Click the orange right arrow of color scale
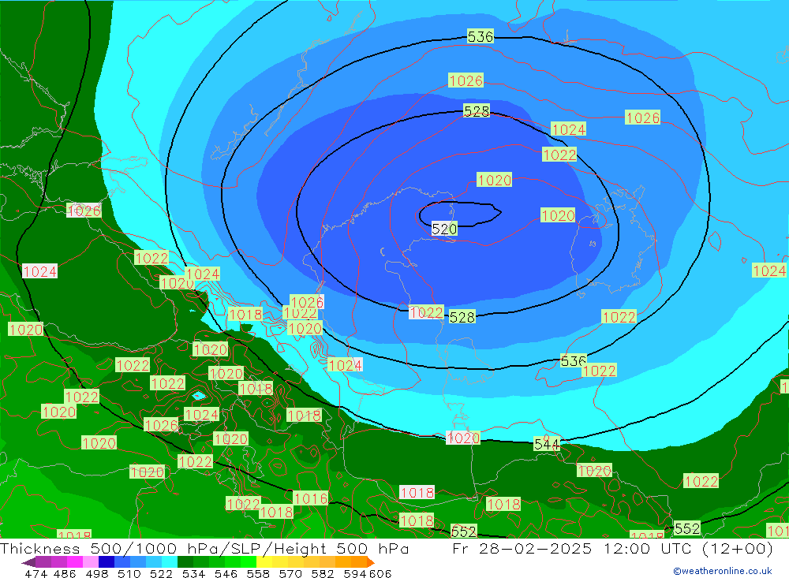This screenshot has height=578, width=789. click(369, 562)
